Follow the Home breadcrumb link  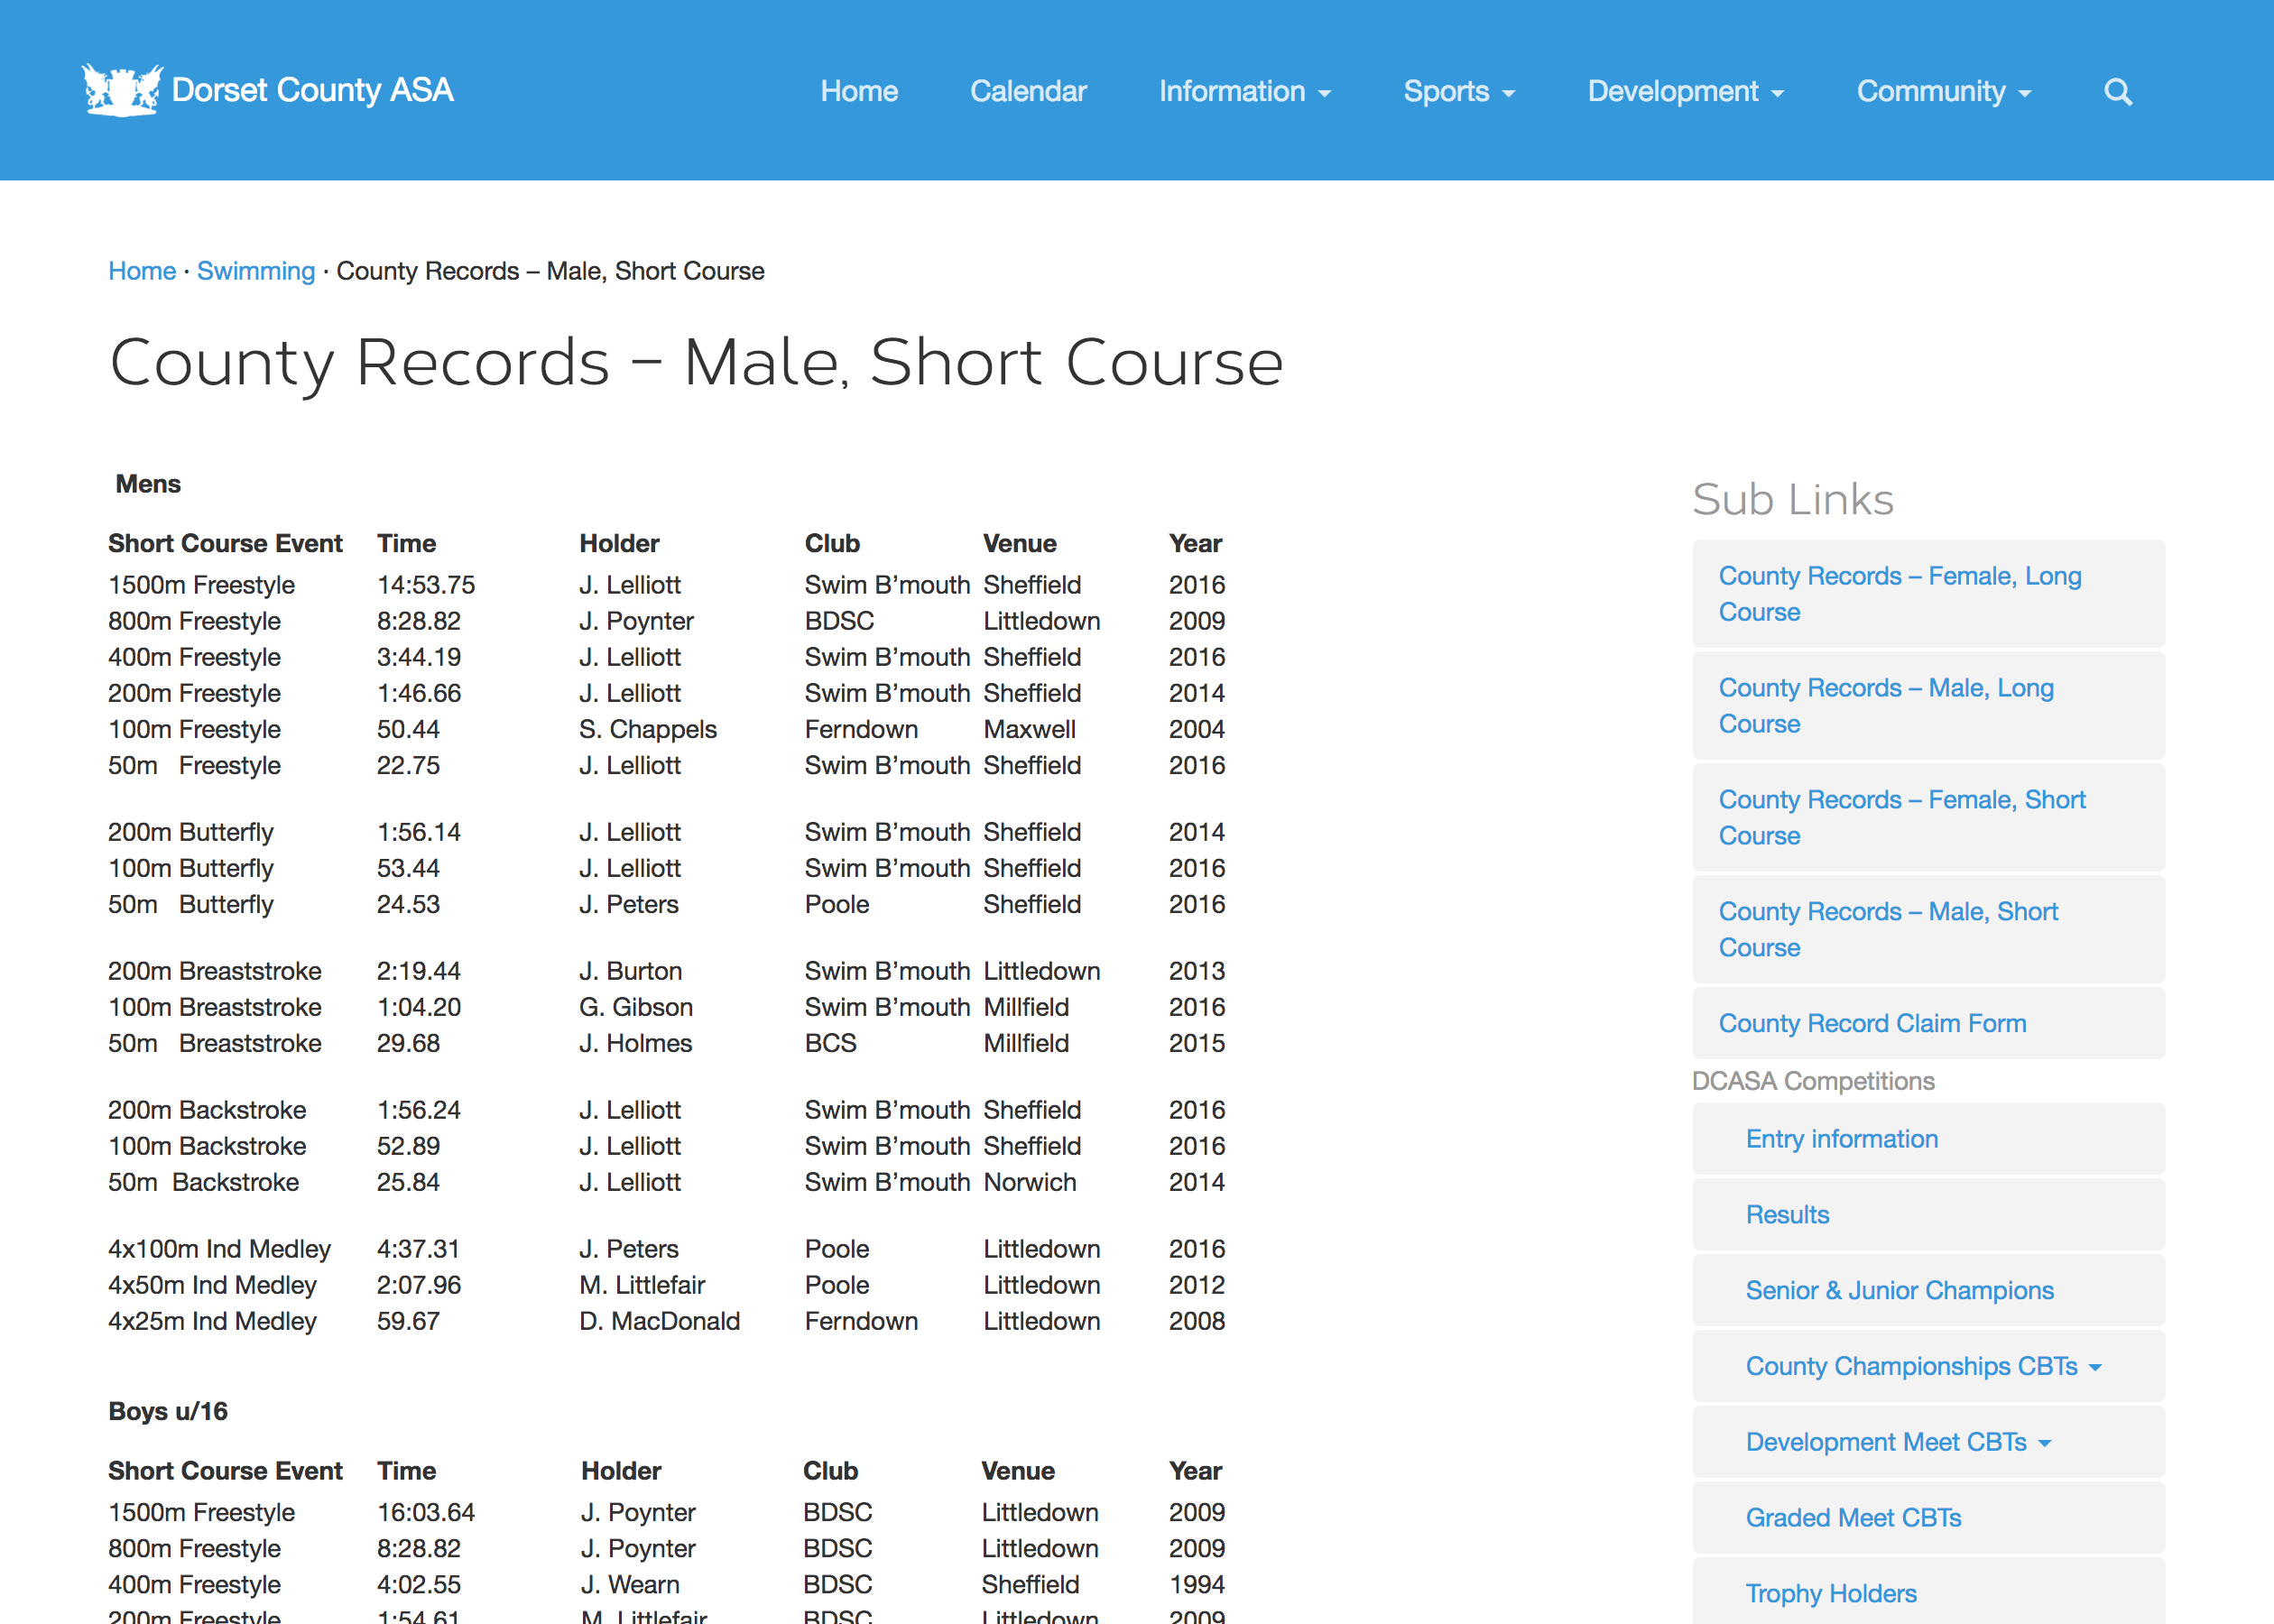[142, 271]
